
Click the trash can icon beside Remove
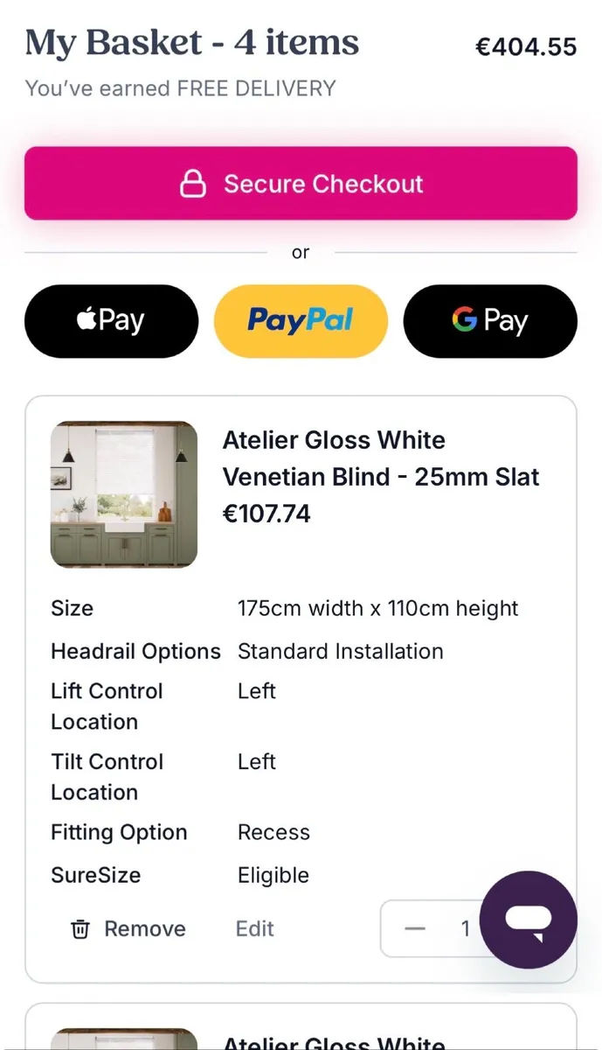80,928
